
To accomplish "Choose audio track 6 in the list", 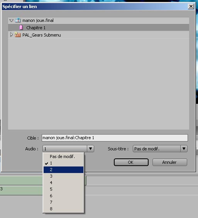I will [x=63, y=196].
